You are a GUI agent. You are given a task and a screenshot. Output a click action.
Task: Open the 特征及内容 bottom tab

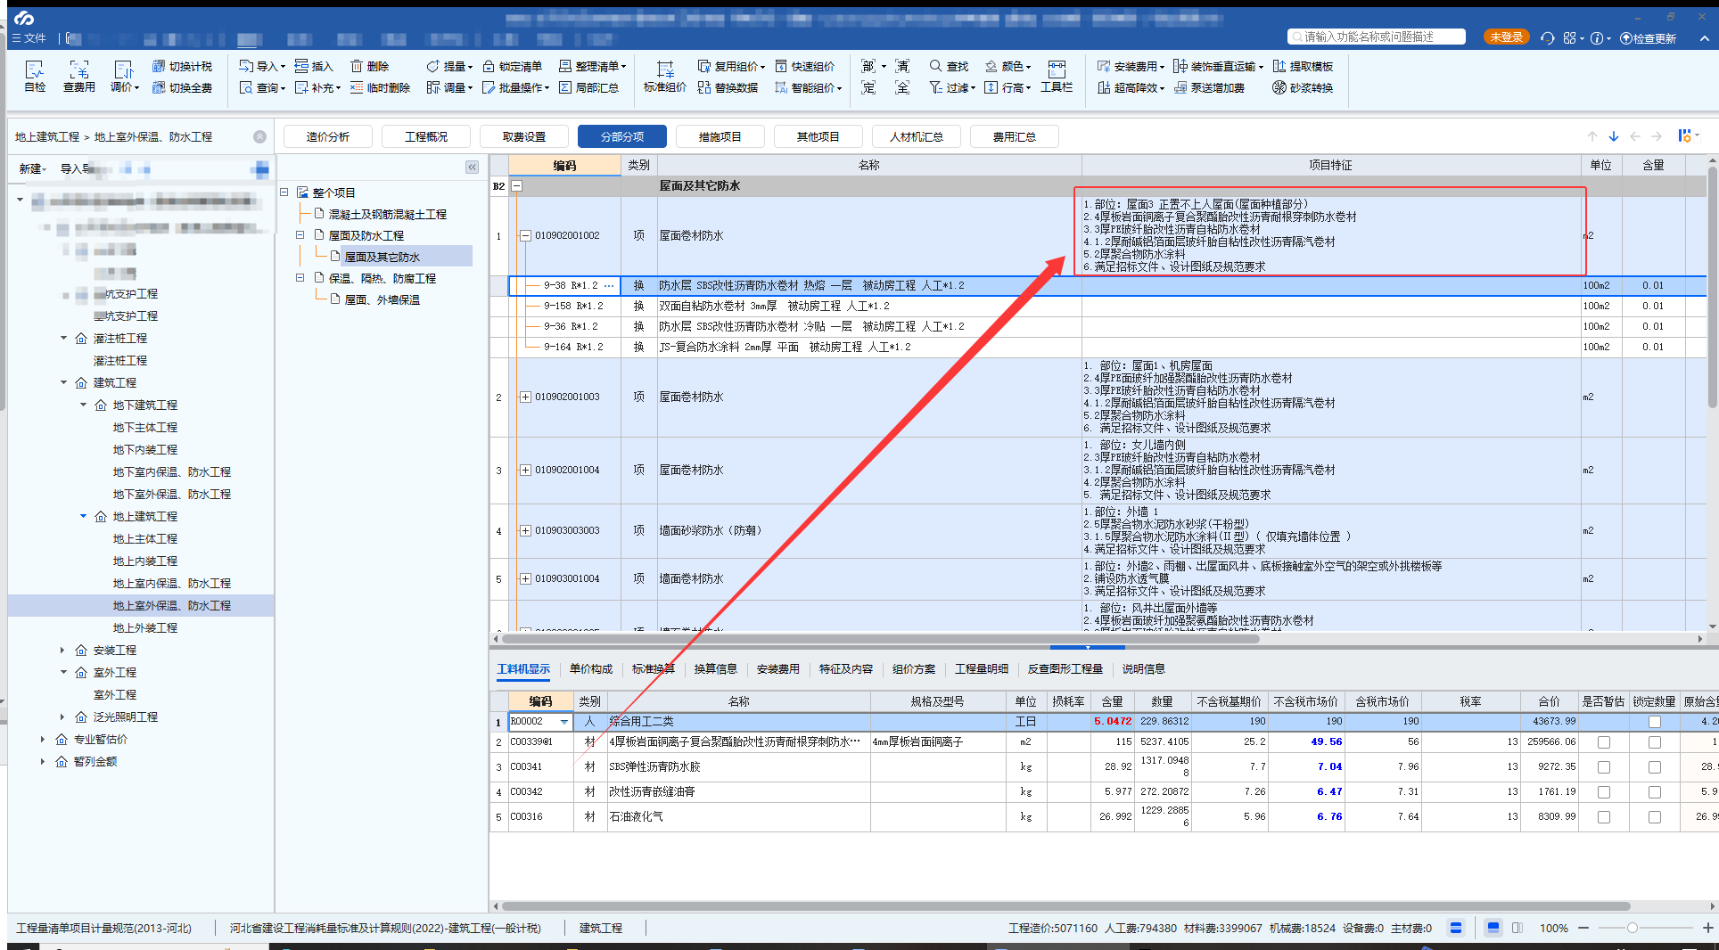[846, 668]
